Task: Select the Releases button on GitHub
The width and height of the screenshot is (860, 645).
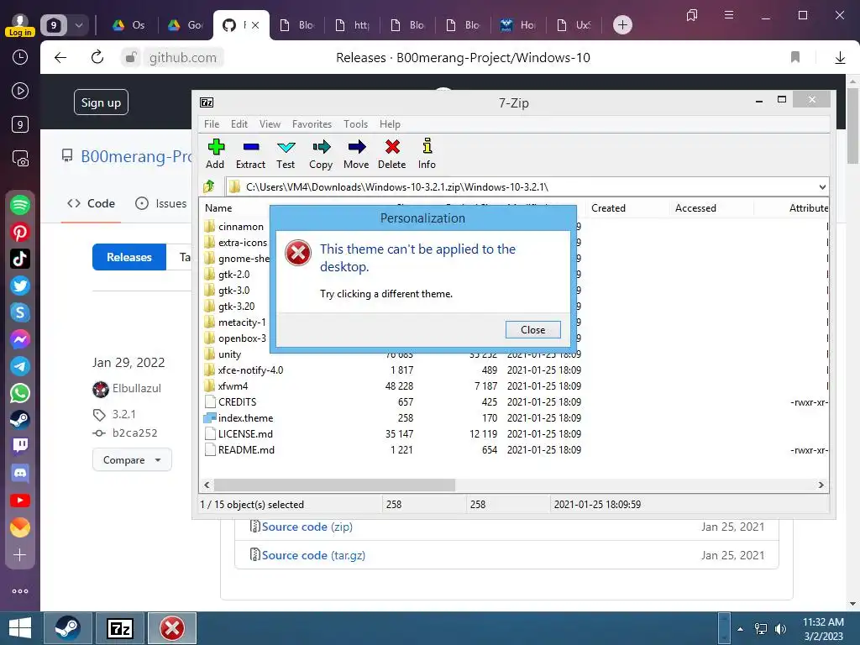Action: click(x=129, y=257)
